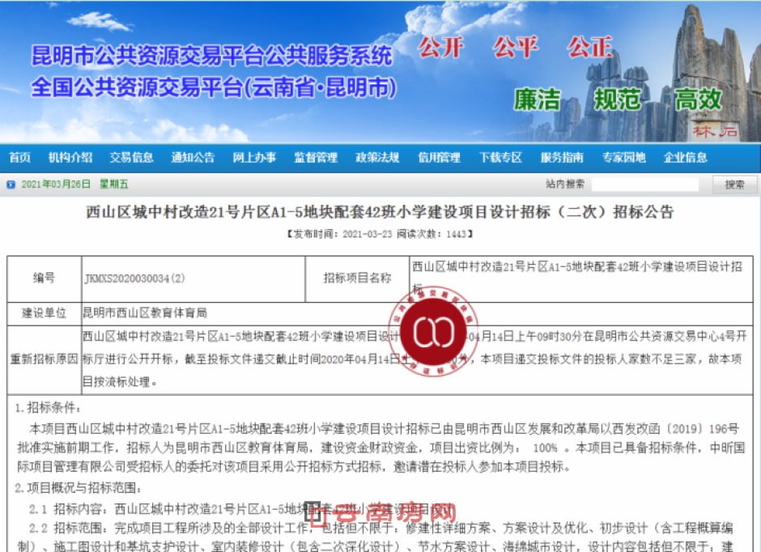761x552 pixels.
Task: Click the small blue icon beside the date
Action: pyautogui.click(x=11, y=185)
